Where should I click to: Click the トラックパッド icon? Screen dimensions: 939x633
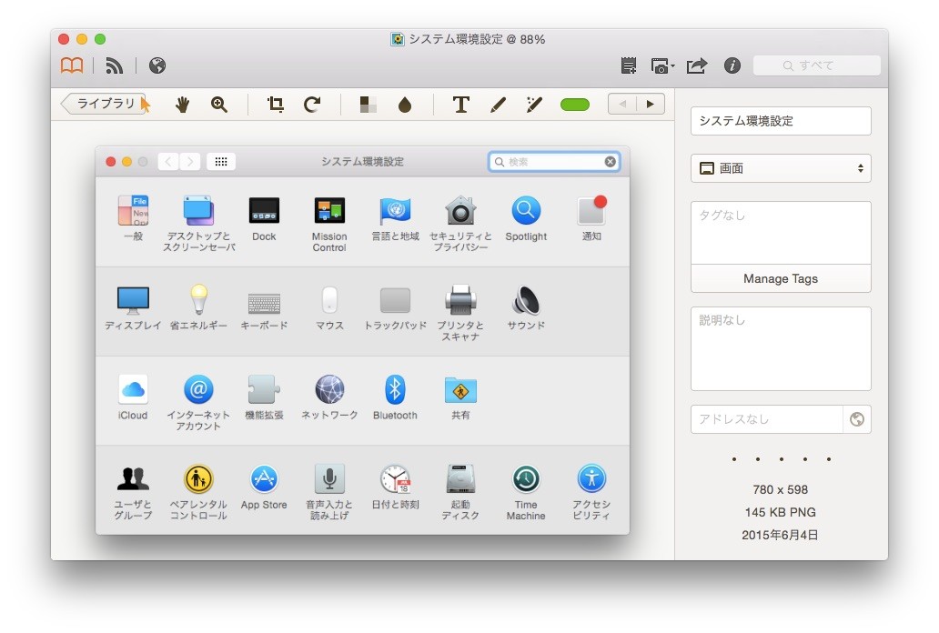pyautogui.click(x=395, y=301)
